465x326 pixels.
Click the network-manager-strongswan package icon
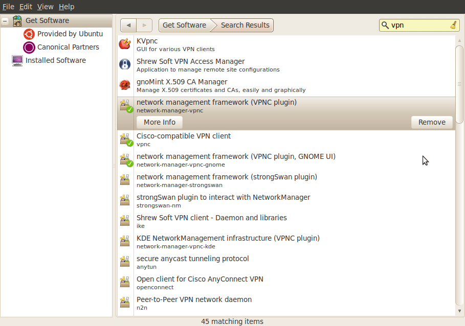125,180
